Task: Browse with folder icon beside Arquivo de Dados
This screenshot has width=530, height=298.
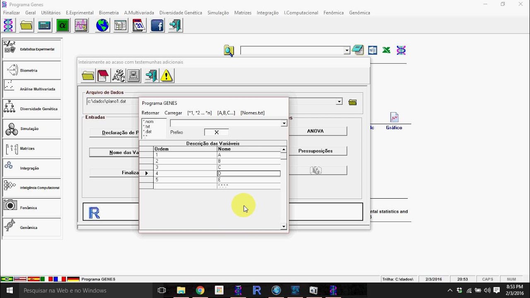Action: point(352,102)
